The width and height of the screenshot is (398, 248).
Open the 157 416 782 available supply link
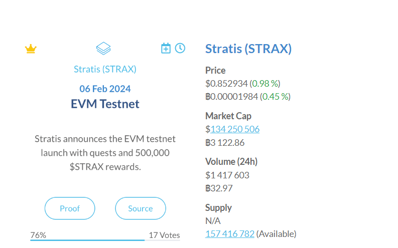pos(230,234)
